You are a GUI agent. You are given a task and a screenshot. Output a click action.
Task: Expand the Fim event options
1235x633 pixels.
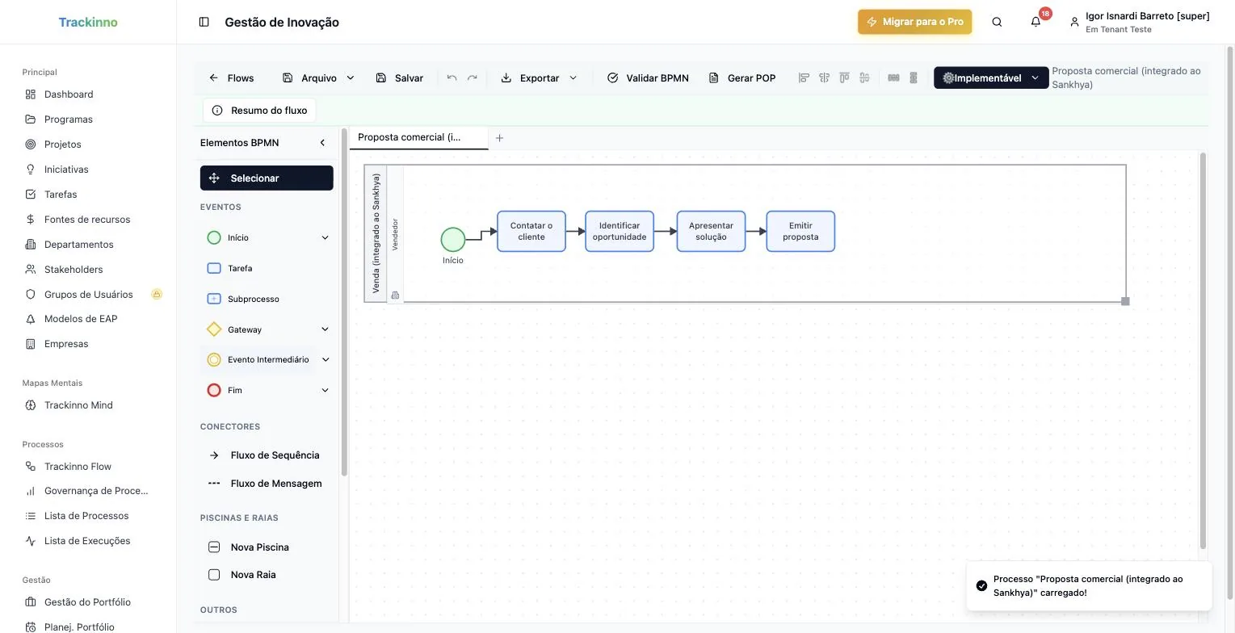point(325,390)
